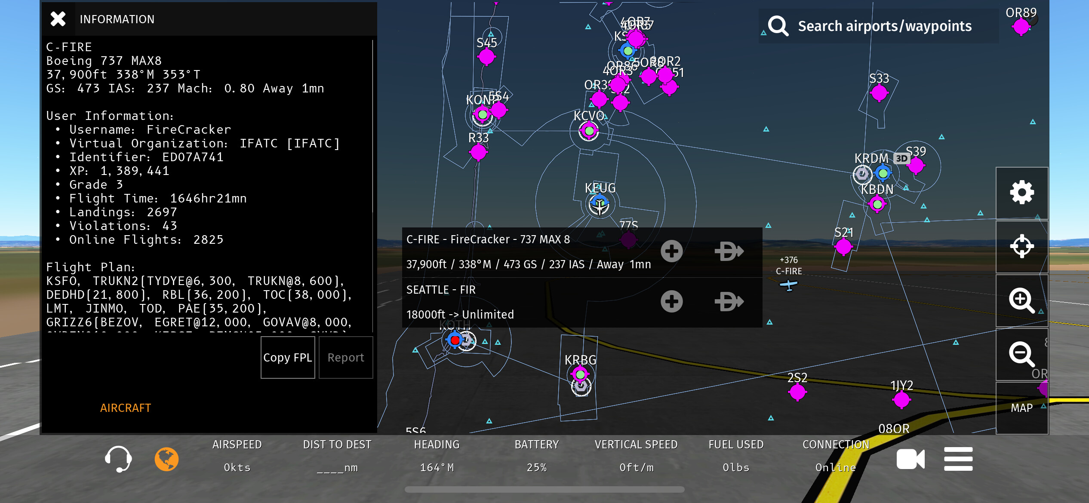Open ATC headset icon
The image size is (1089, 503).
tap(118, 459)
